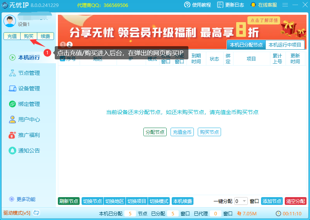Open the 更新日志 changelog icon

(x=220, y=5)
